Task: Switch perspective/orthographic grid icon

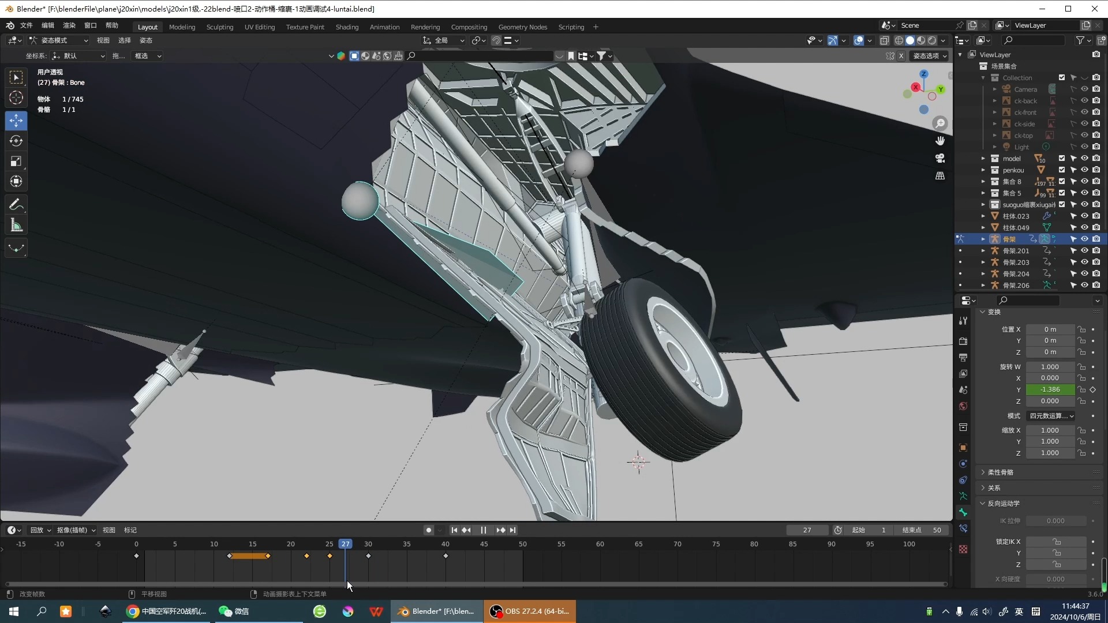Action: 940,175
